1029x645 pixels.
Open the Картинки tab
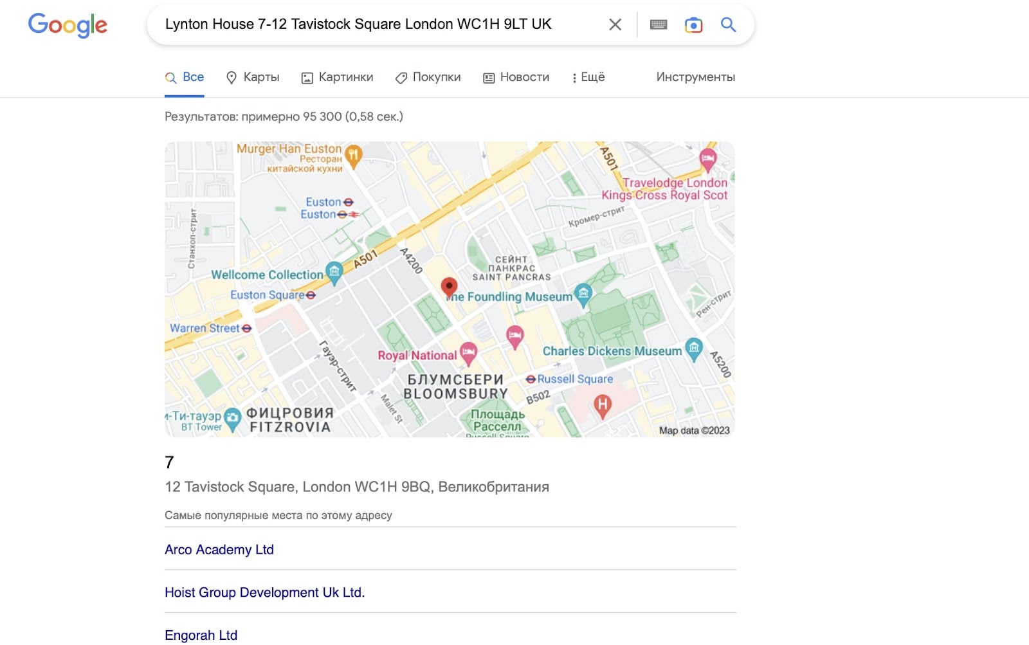(337, 77)
